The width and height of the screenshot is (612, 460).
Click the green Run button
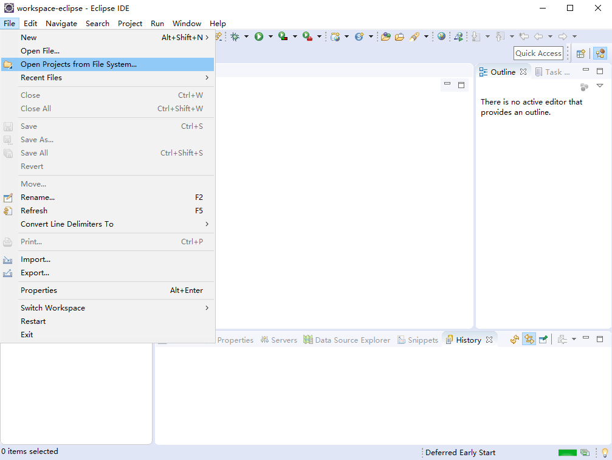click(259, 36)
